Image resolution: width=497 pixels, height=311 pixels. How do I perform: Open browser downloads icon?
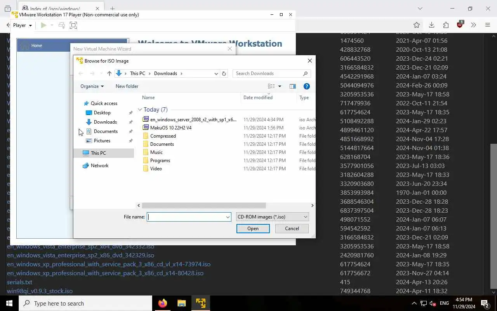click(431, 25)
